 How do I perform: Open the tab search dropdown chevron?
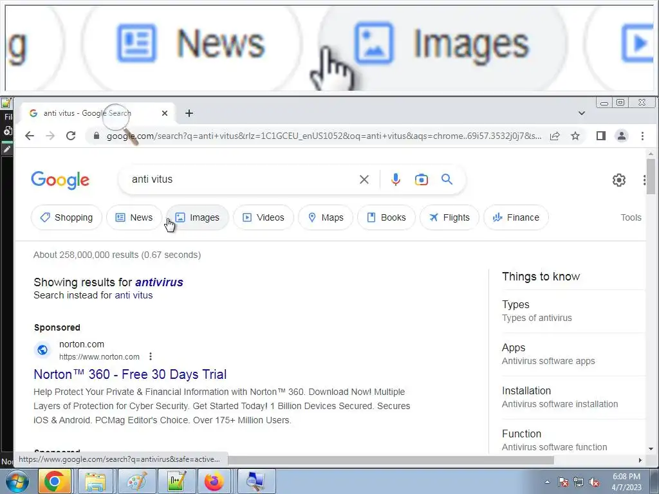click(582, 113)
